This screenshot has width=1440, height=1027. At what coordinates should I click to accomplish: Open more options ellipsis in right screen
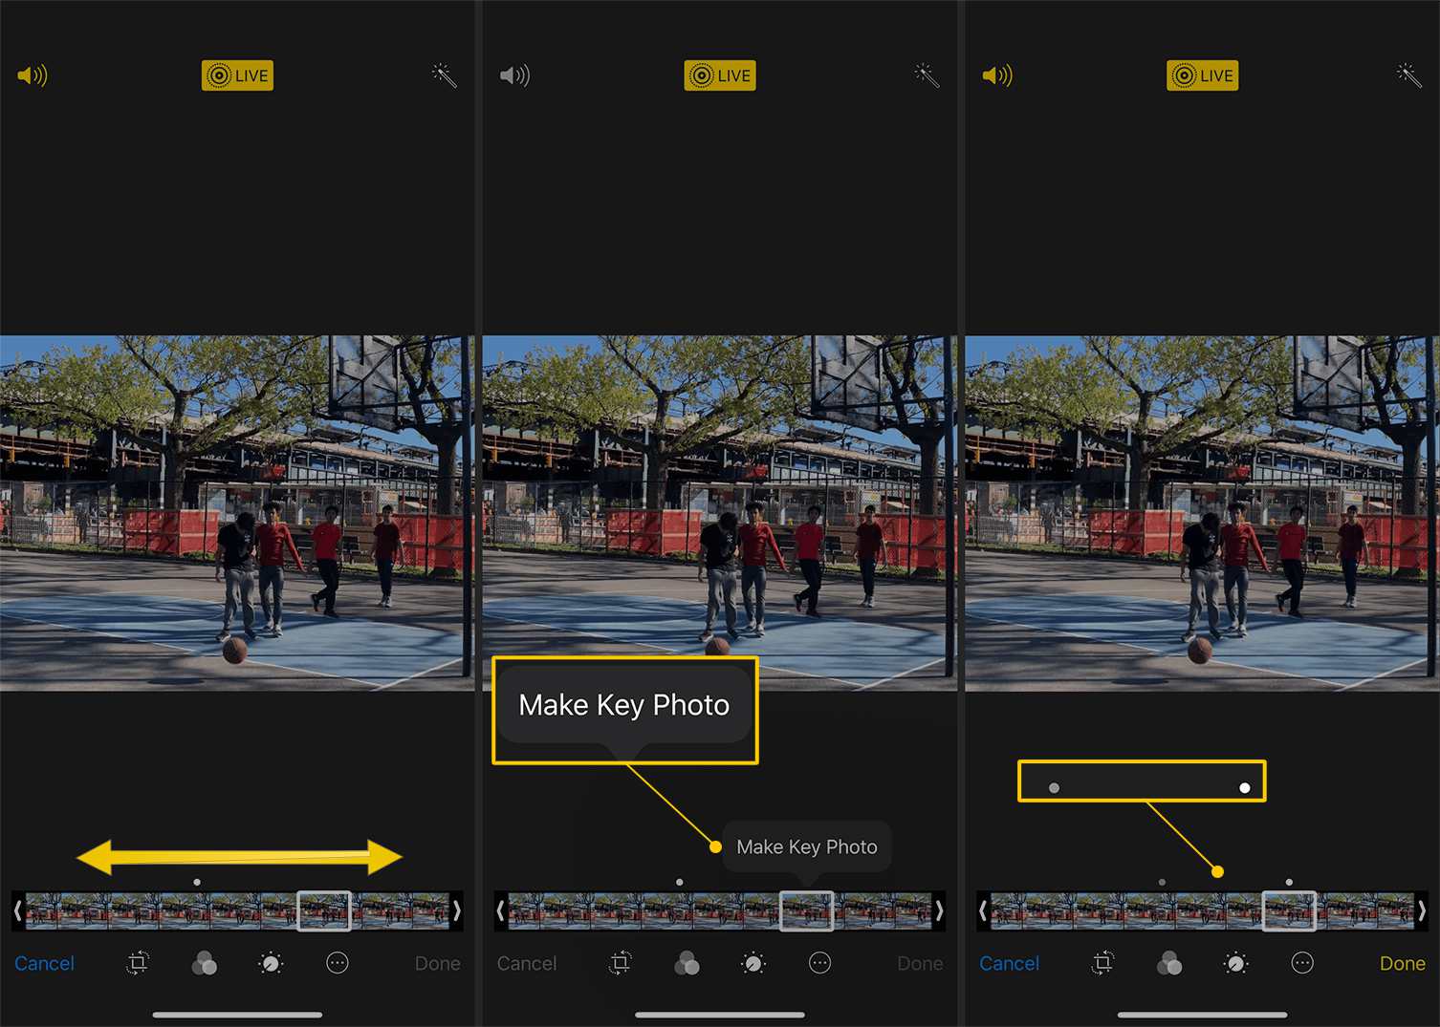pos(1302,963)
